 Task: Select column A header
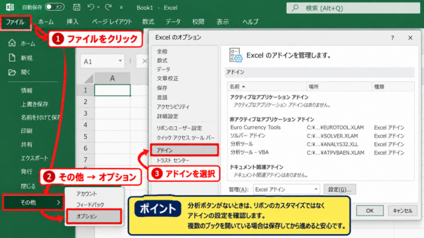112,78
